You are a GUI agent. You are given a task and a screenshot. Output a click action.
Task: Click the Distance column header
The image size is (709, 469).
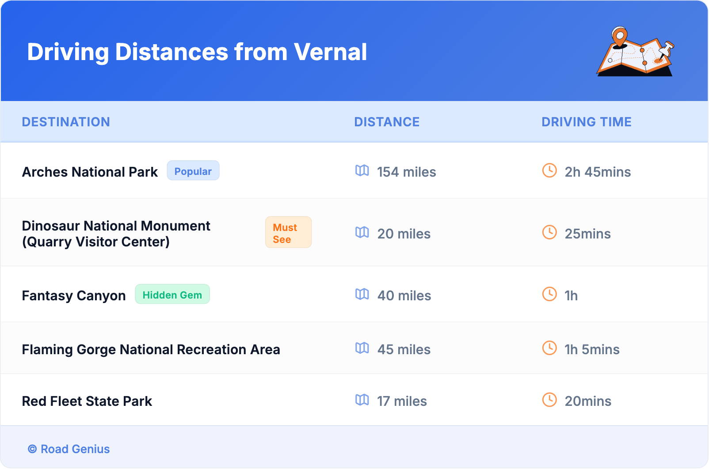(387, 122)
